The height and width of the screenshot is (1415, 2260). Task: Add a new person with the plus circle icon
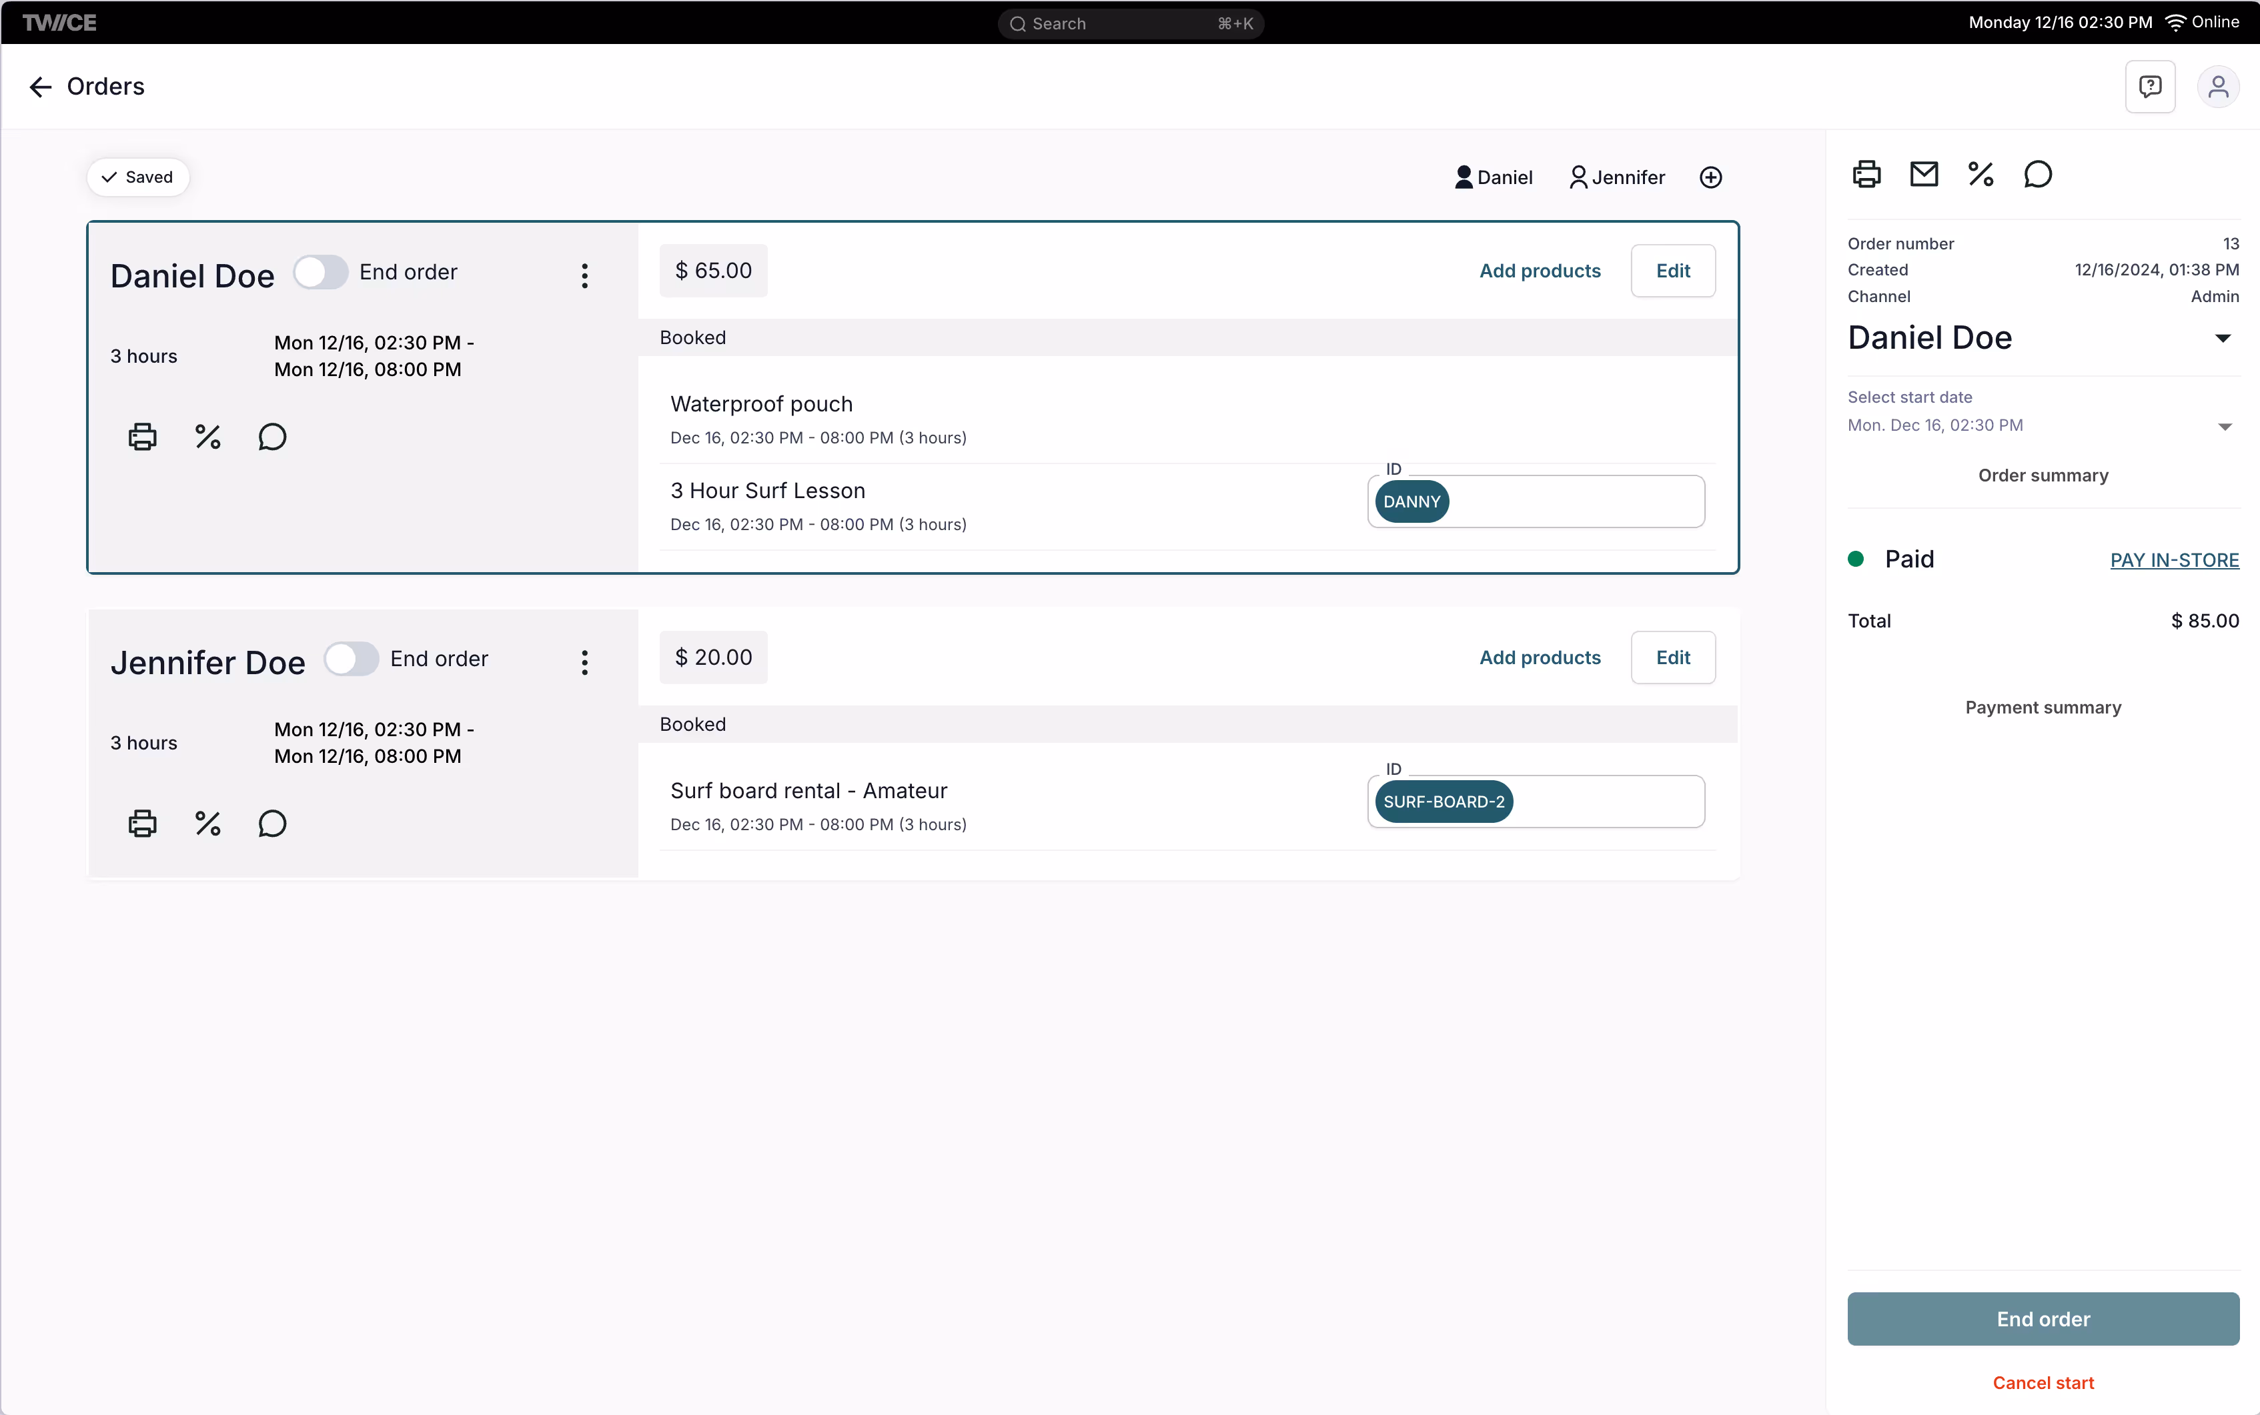pos(1710,178)
